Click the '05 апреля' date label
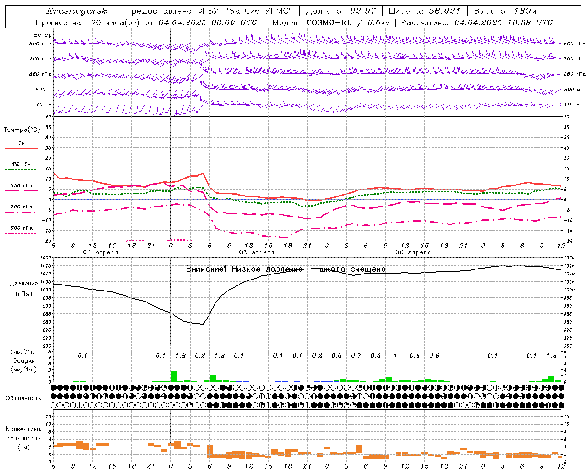The height and width of the screenshot is (470, 588). coord(257,252)
